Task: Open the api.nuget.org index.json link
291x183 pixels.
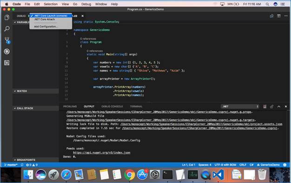Action: click(101, 153)
